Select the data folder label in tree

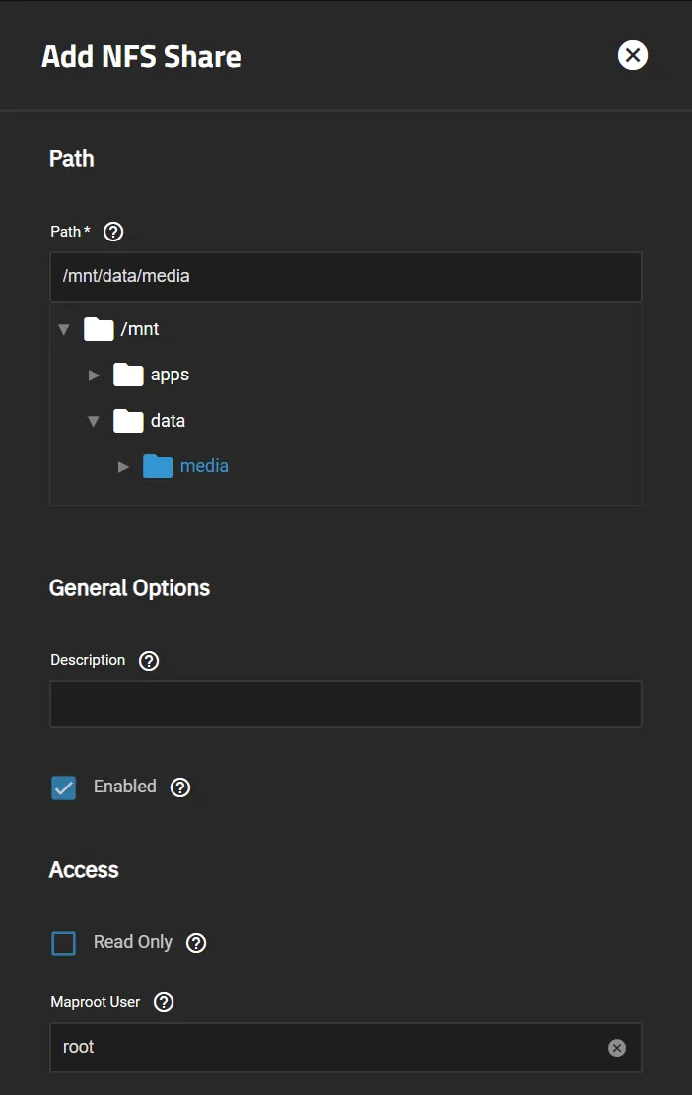(x=168, y=421)
